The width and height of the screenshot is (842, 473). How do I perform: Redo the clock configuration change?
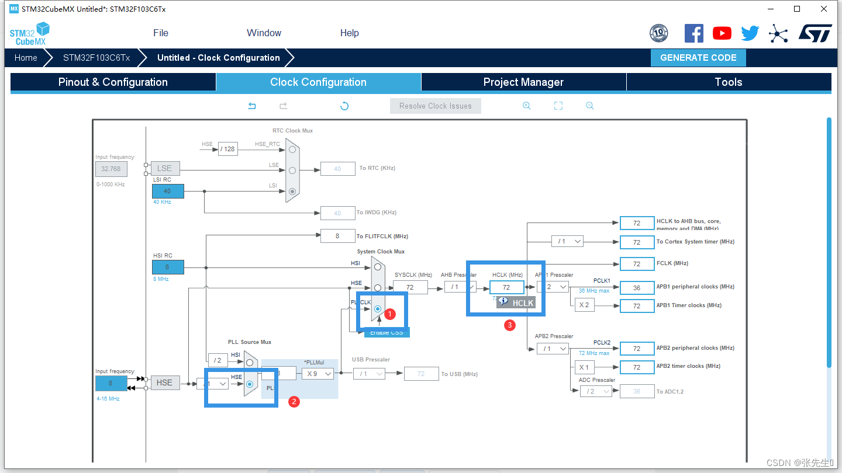coord(283,106)
